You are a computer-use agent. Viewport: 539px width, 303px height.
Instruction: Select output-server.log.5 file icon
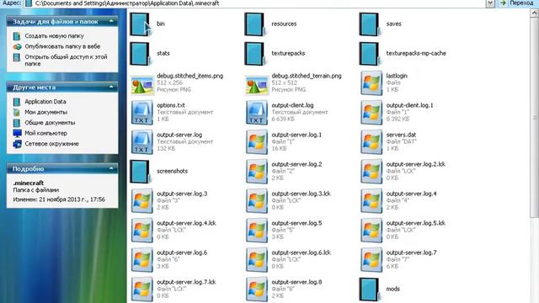tap(257, 231)
